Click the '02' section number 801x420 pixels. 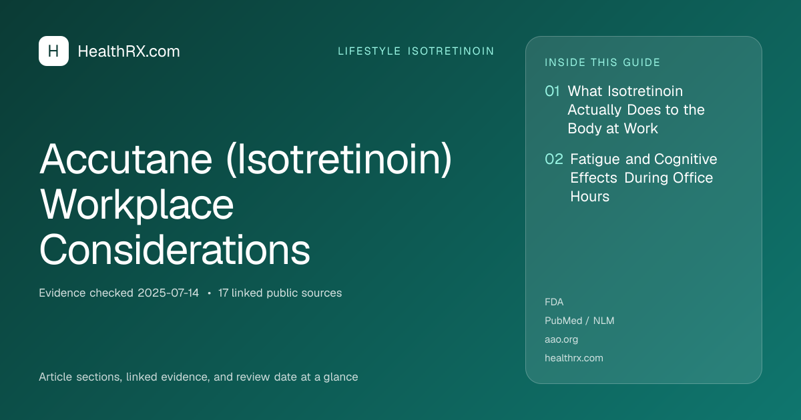tap(554, 159)
